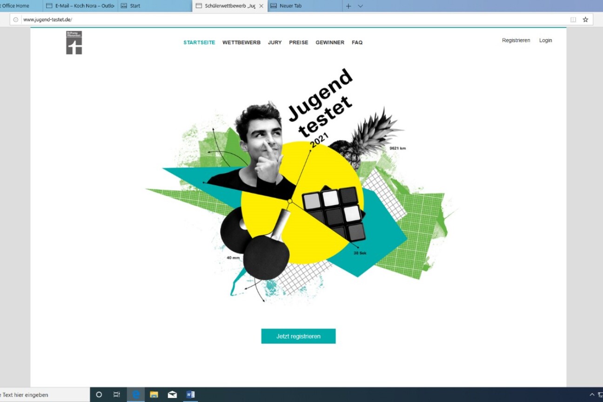Click Cortana circle icon in taskbar
603x402 pixels.
[x=99, y=395]
